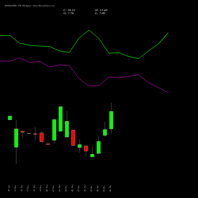Select the red candle for 28 Nov
198x198 pixels.
click(x=86, y=148)
